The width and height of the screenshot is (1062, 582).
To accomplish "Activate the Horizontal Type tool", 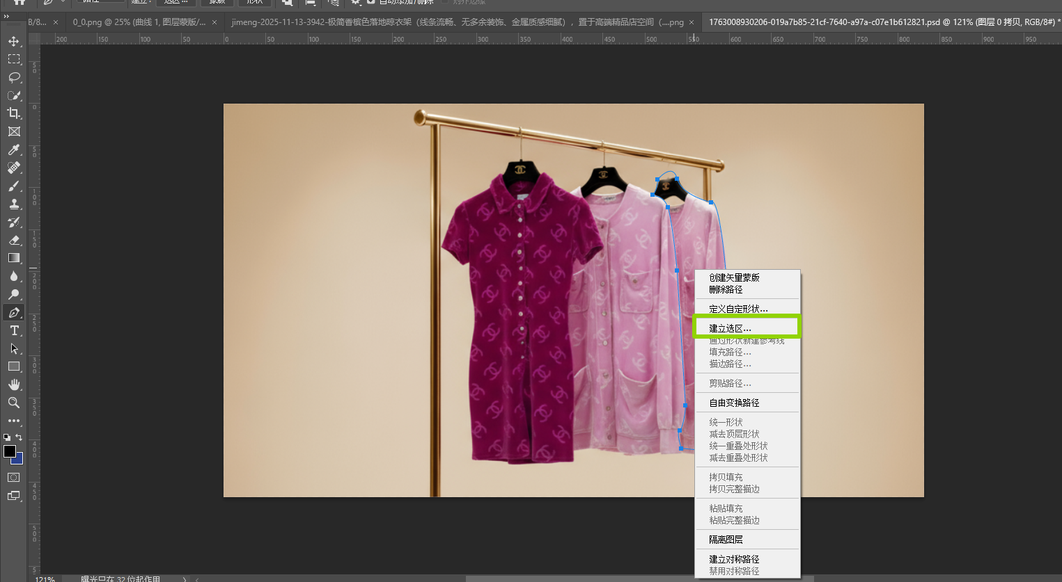I will (14, 330).
